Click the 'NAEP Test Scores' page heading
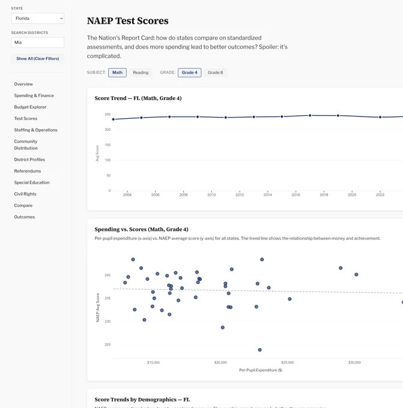 [128, 21]
